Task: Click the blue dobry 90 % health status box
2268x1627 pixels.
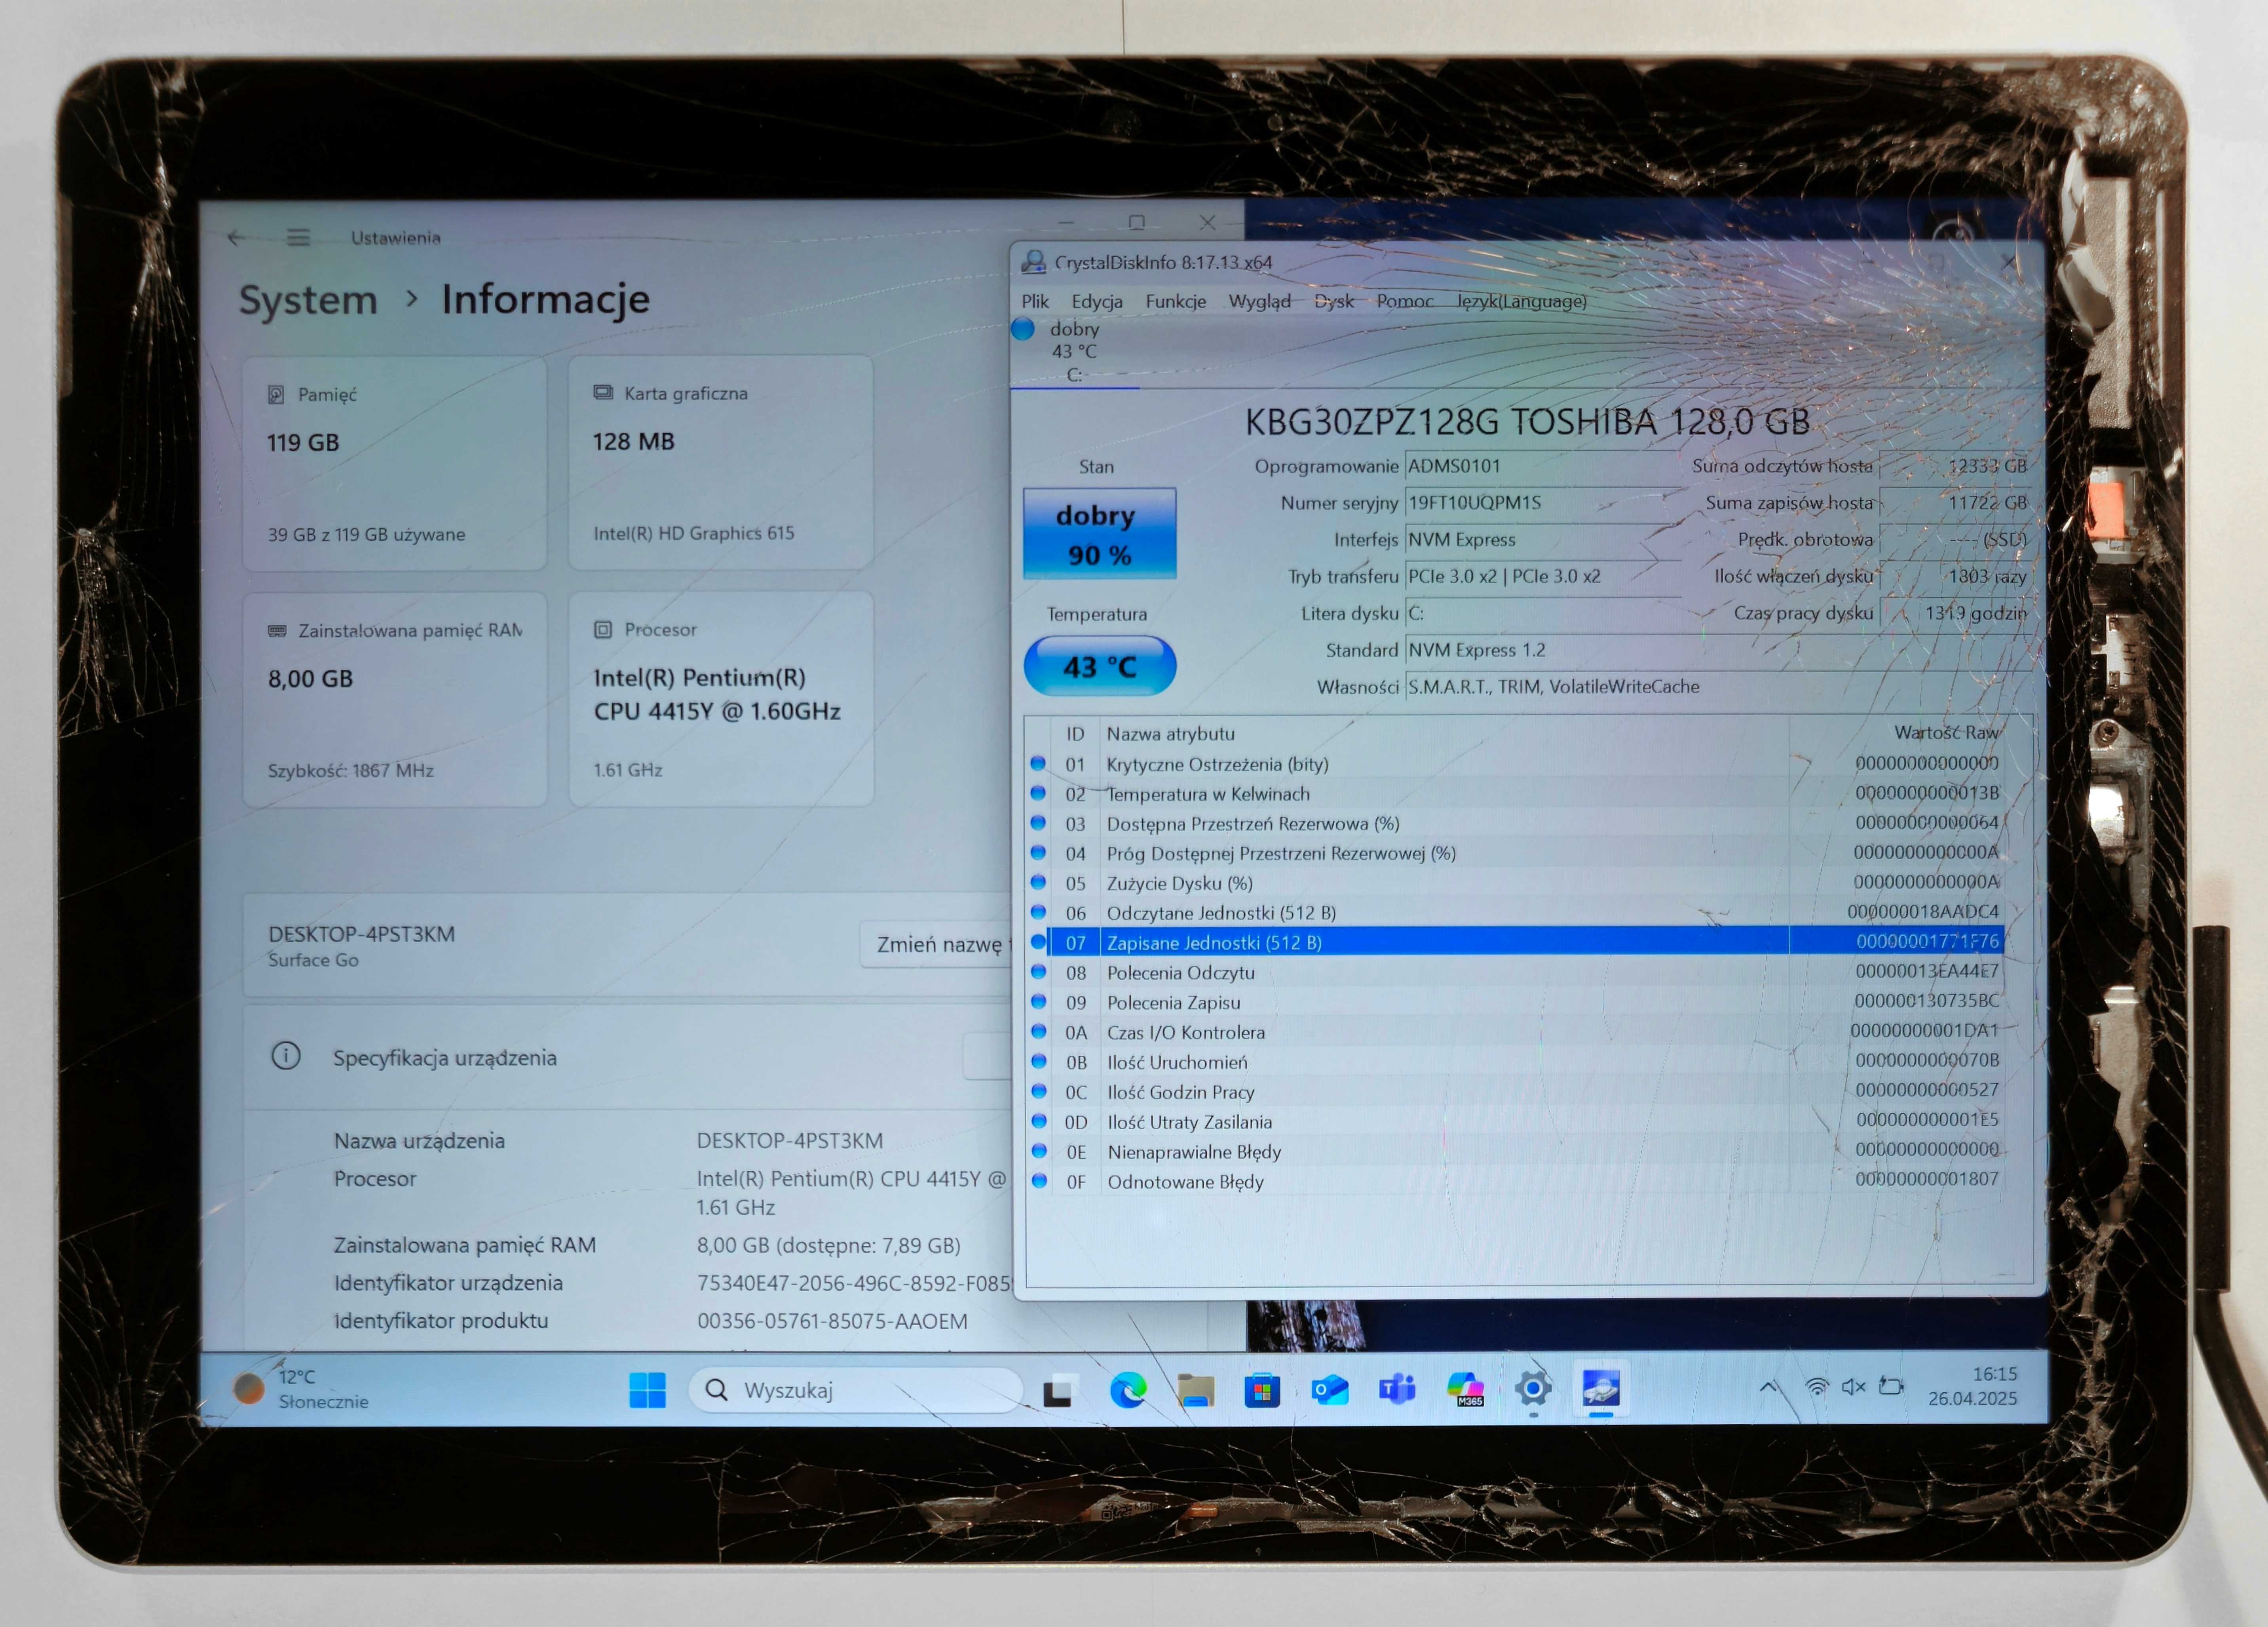Action: 1099,533
